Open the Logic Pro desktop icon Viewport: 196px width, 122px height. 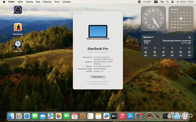click(18, 44)
